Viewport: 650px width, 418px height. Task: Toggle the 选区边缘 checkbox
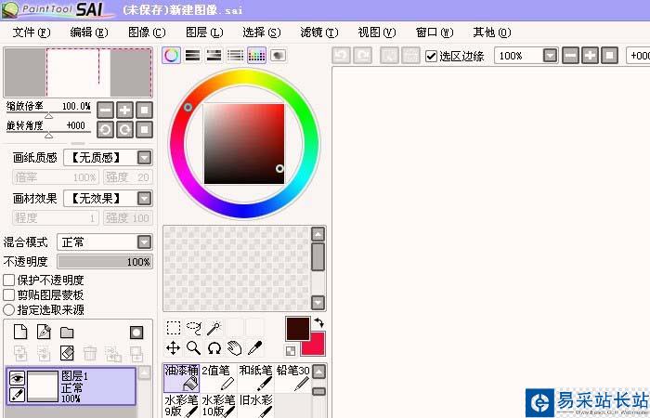(x=432, y=56)
